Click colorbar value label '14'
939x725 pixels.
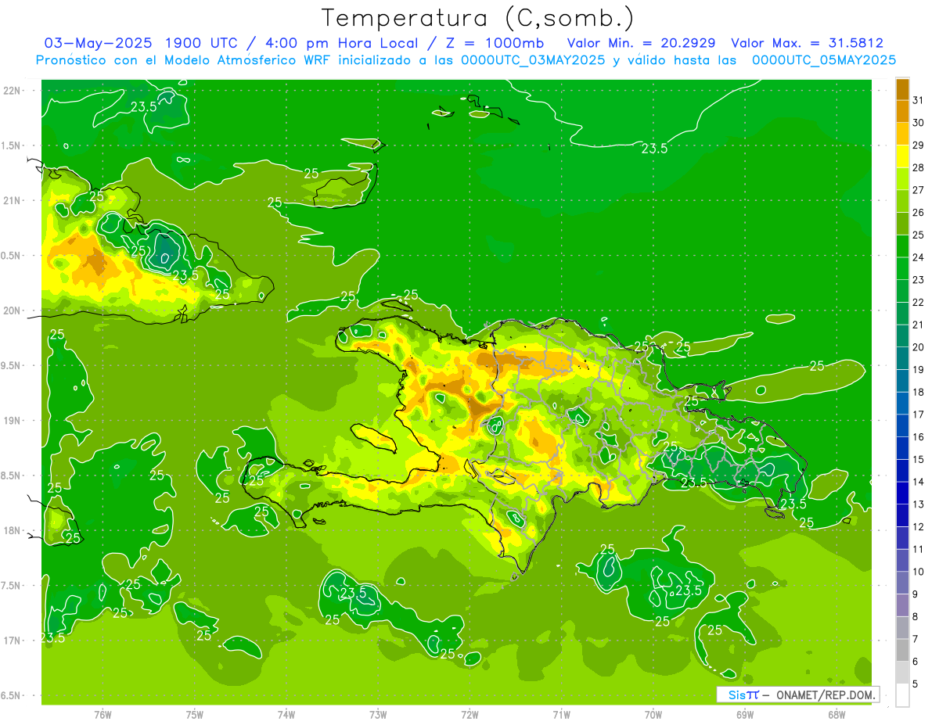[x=919, y=482]
